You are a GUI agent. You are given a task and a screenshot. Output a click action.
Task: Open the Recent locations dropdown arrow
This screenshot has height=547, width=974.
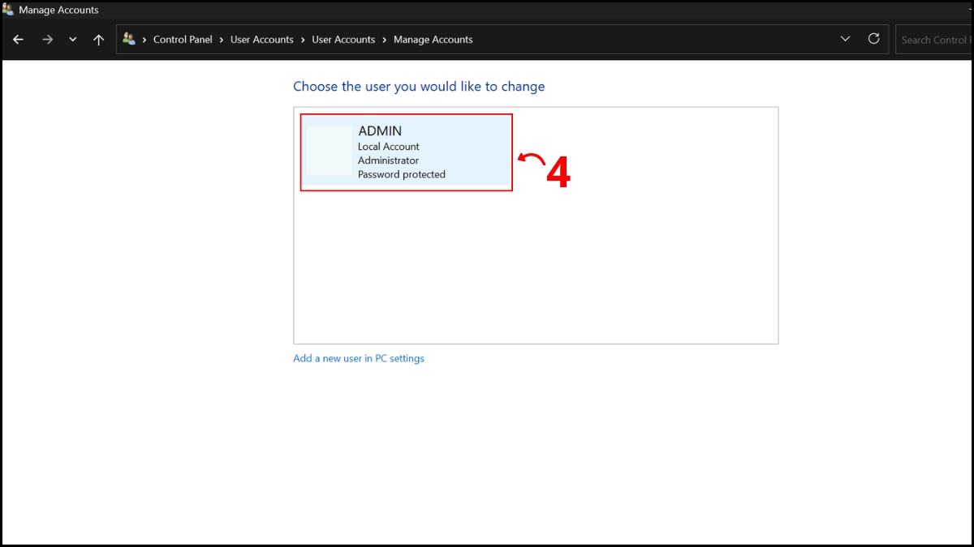click(72, 39)
